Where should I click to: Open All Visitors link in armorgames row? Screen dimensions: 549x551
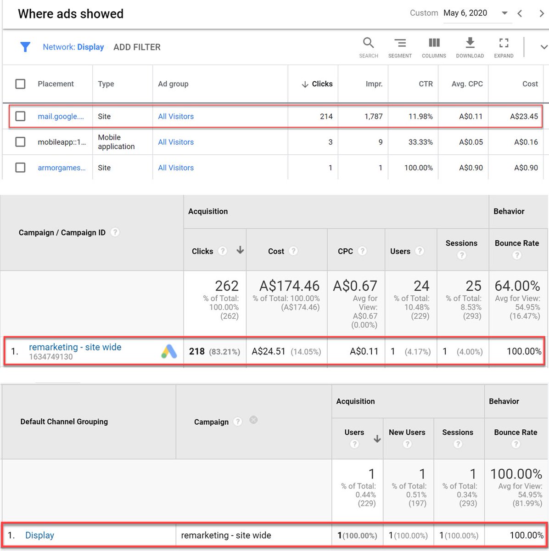tap(176, 168)
